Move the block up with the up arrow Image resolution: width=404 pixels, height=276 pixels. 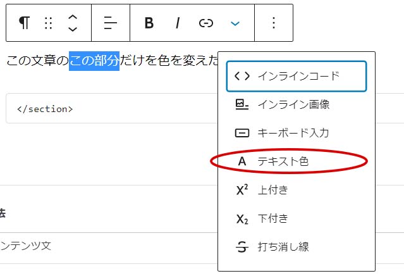(73, 17)
